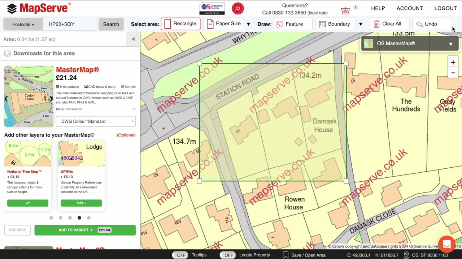Click the 134.7m spot height label
Image resolution: width=462 pixels, height=259 pixels.
click(184, 141)
